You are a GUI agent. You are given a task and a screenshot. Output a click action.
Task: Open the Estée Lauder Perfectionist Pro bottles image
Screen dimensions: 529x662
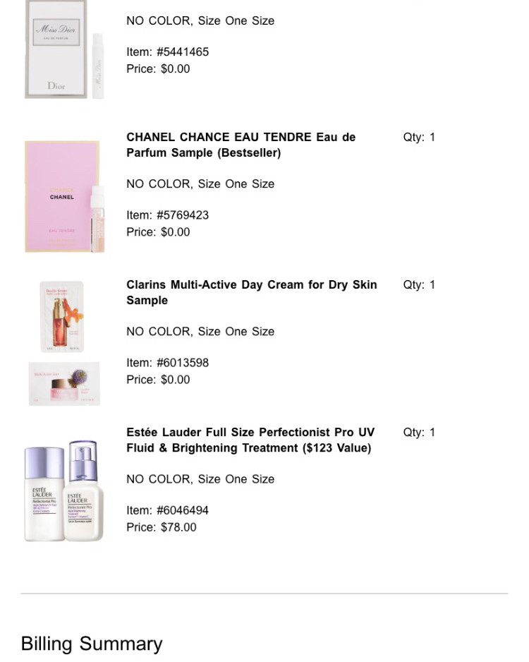pyautogui.click(x=64, y=491)
